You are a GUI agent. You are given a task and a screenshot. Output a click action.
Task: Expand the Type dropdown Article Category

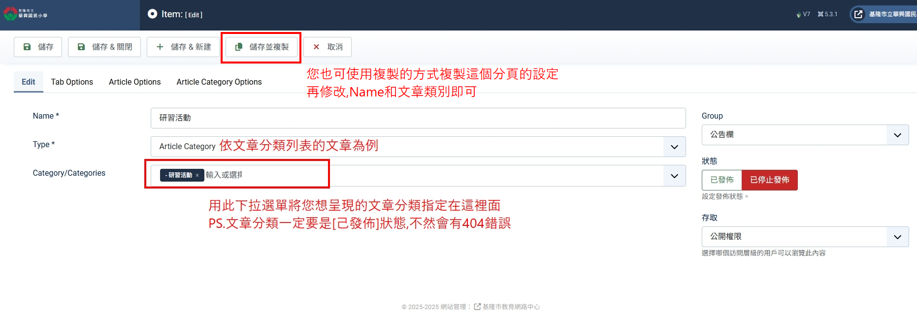click(x=674, y=147)
